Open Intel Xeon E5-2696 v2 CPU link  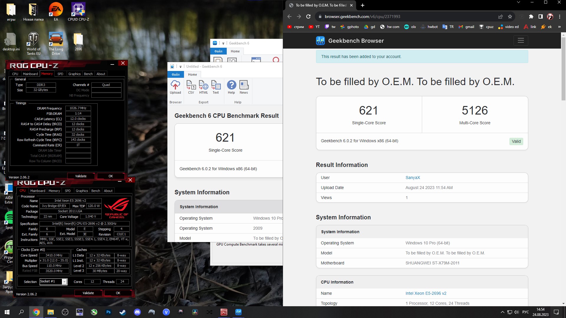[x=426, y=293]
